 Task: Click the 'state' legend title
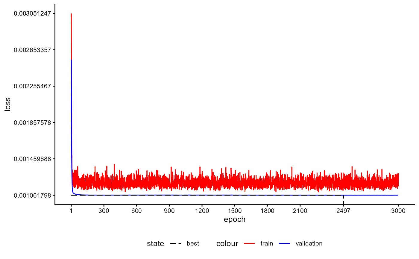[x=155, y=244]
